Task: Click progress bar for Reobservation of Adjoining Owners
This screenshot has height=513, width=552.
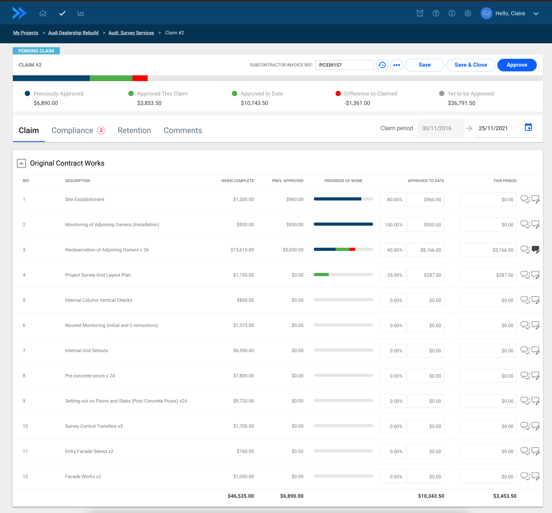Action: [x=343, y=250]
